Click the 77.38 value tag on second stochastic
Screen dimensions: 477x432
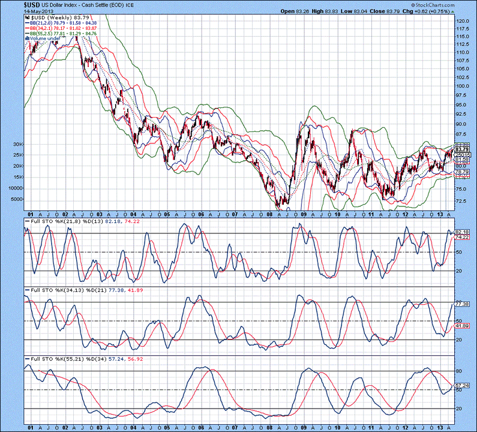(x=460, y=304)
